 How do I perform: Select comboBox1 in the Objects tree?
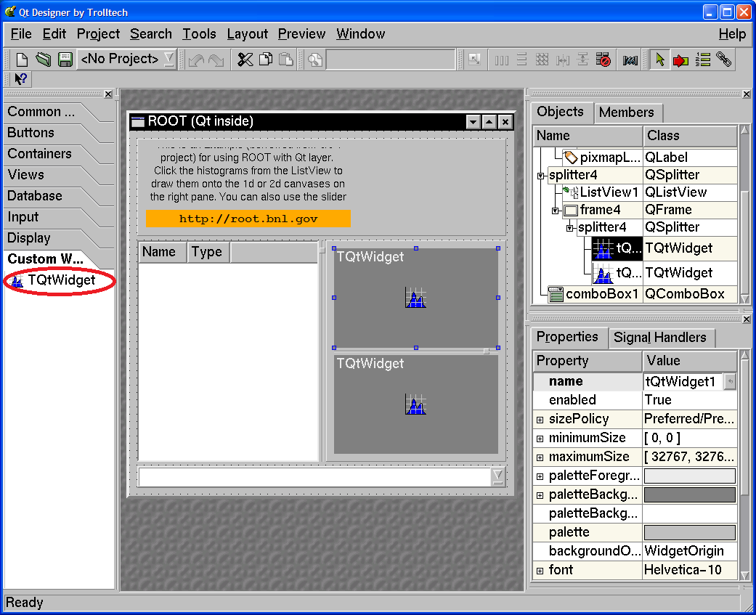click(602, 294)
